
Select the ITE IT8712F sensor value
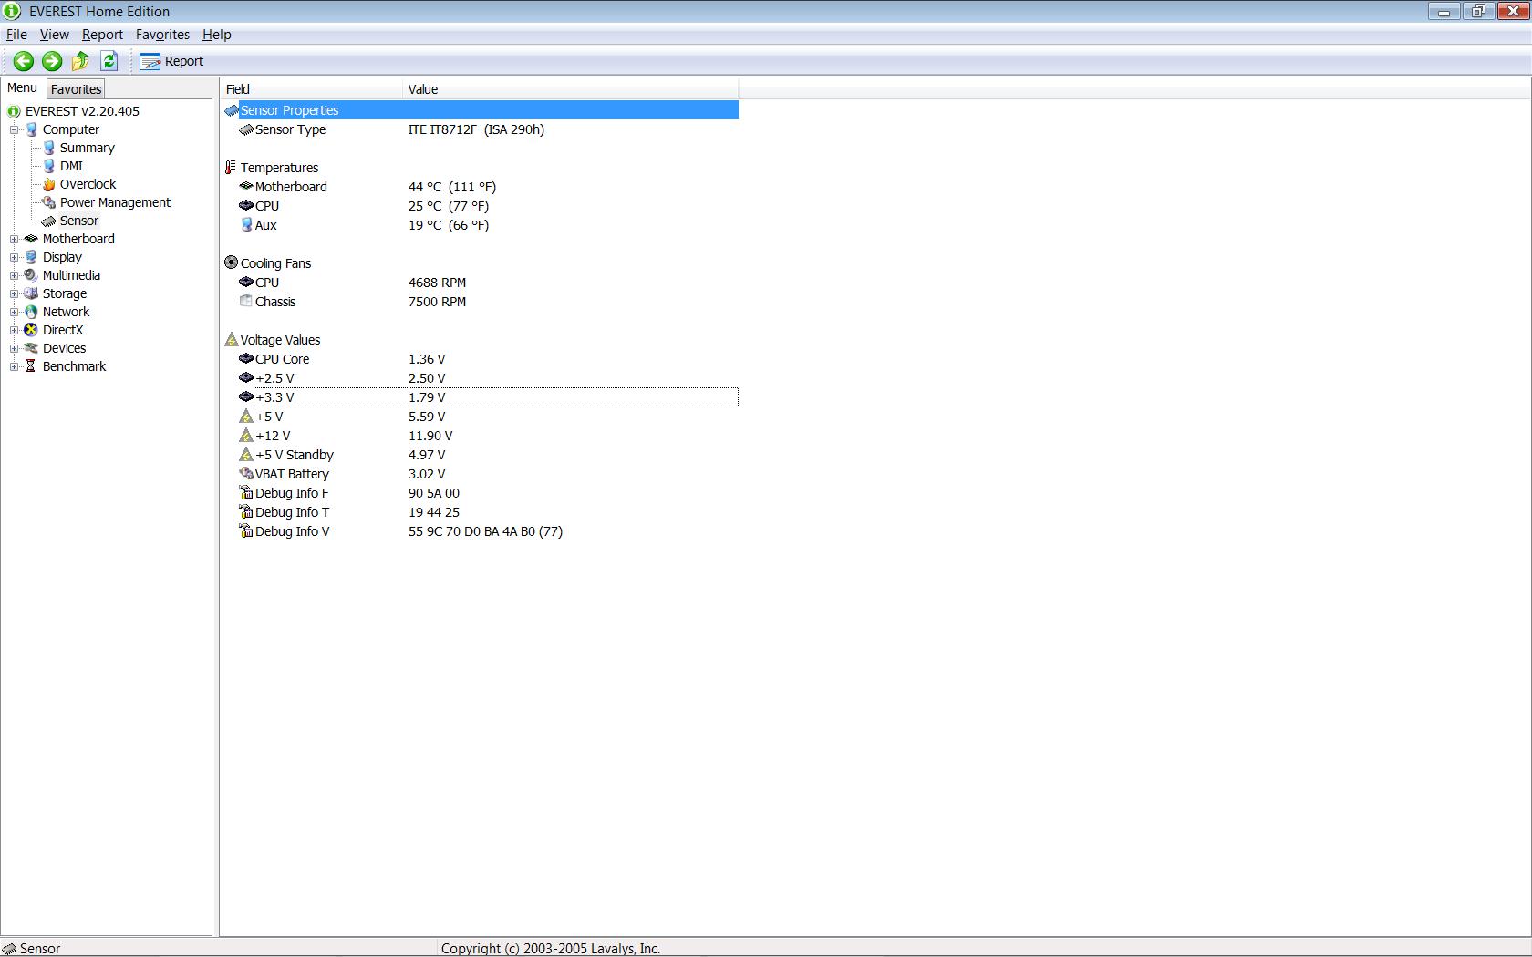click(x=476, y=129)
